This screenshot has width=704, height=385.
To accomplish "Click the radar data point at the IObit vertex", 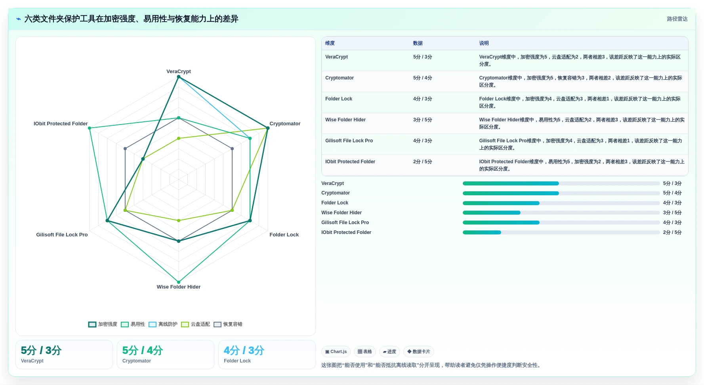I will (90, 128).
